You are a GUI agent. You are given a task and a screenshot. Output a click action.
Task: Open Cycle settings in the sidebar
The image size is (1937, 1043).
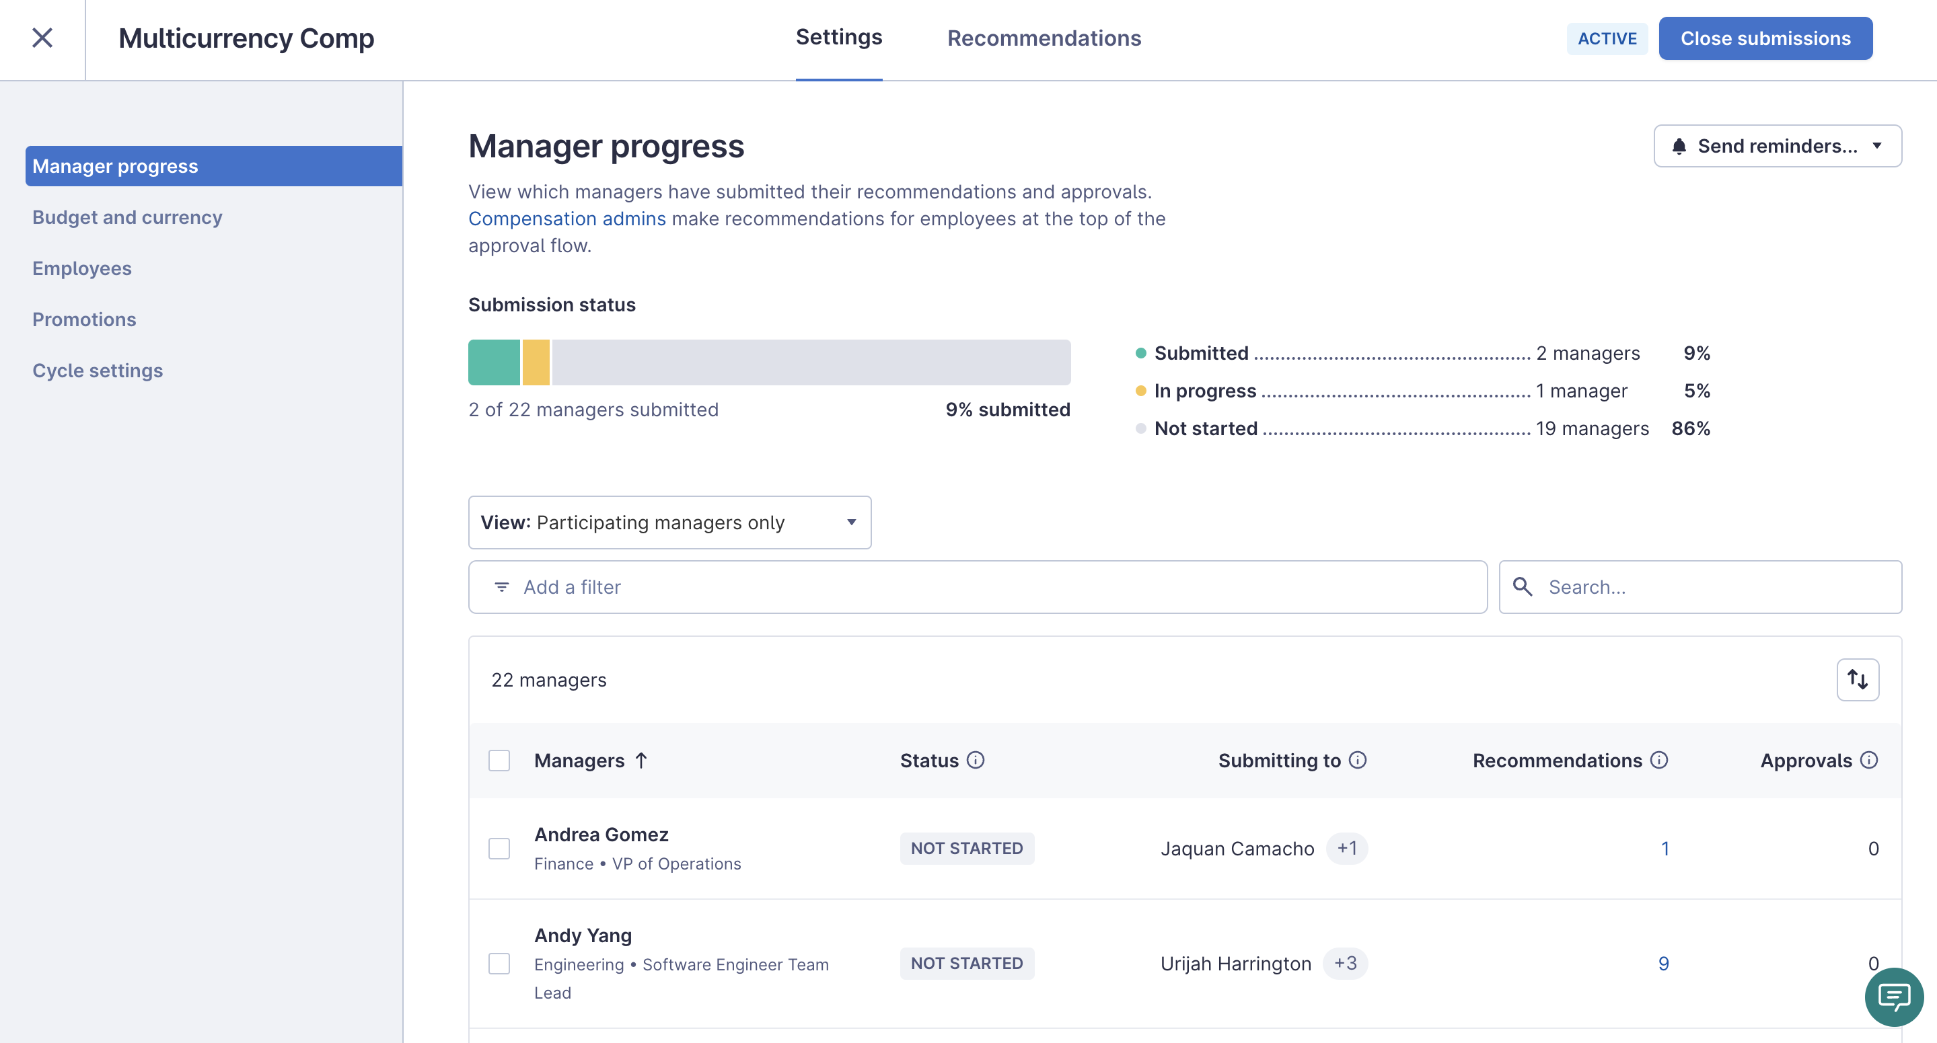click(x=98, y=370)
